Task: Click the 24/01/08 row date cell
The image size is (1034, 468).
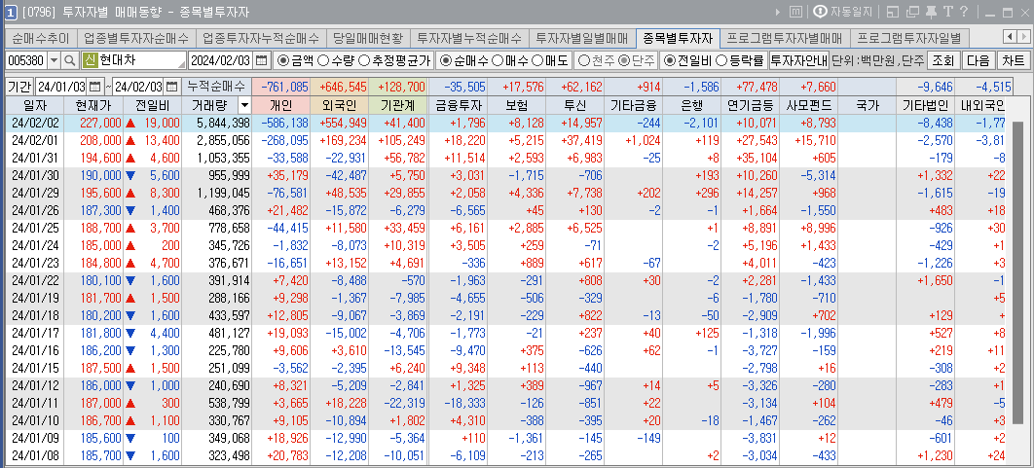Action: pos(35,454)
